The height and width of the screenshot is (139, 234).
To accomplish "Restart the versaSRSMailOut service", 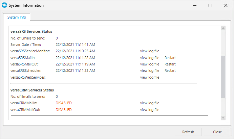I will tap(170, 64).
